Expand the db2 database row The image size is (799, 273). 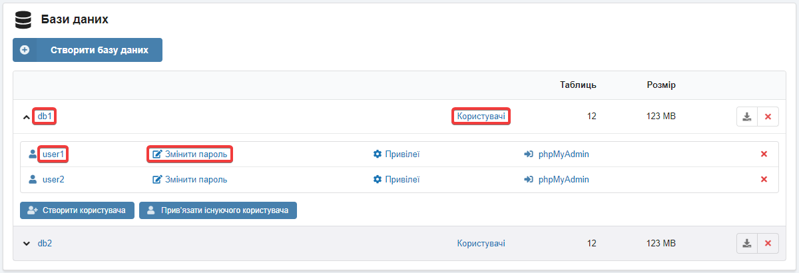point(27,244)
